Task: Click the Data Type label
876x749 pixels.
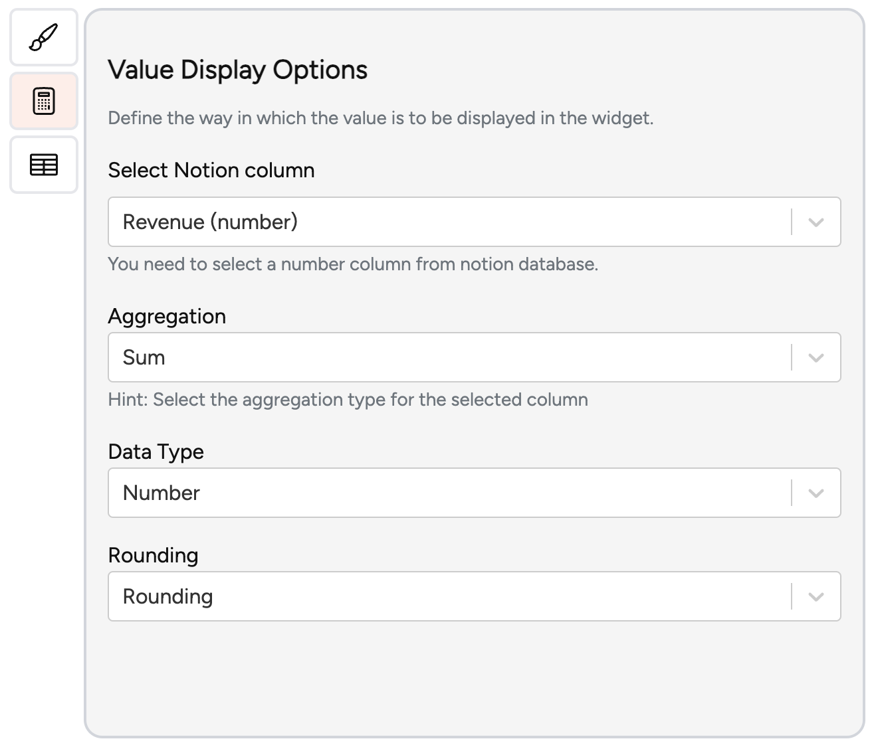Action: 156,452
